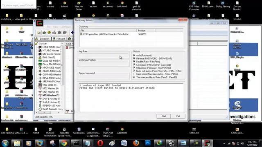Open Photoshop from the taskbar
The height and width of the screenshot is (147, 262).
point(148,143)
